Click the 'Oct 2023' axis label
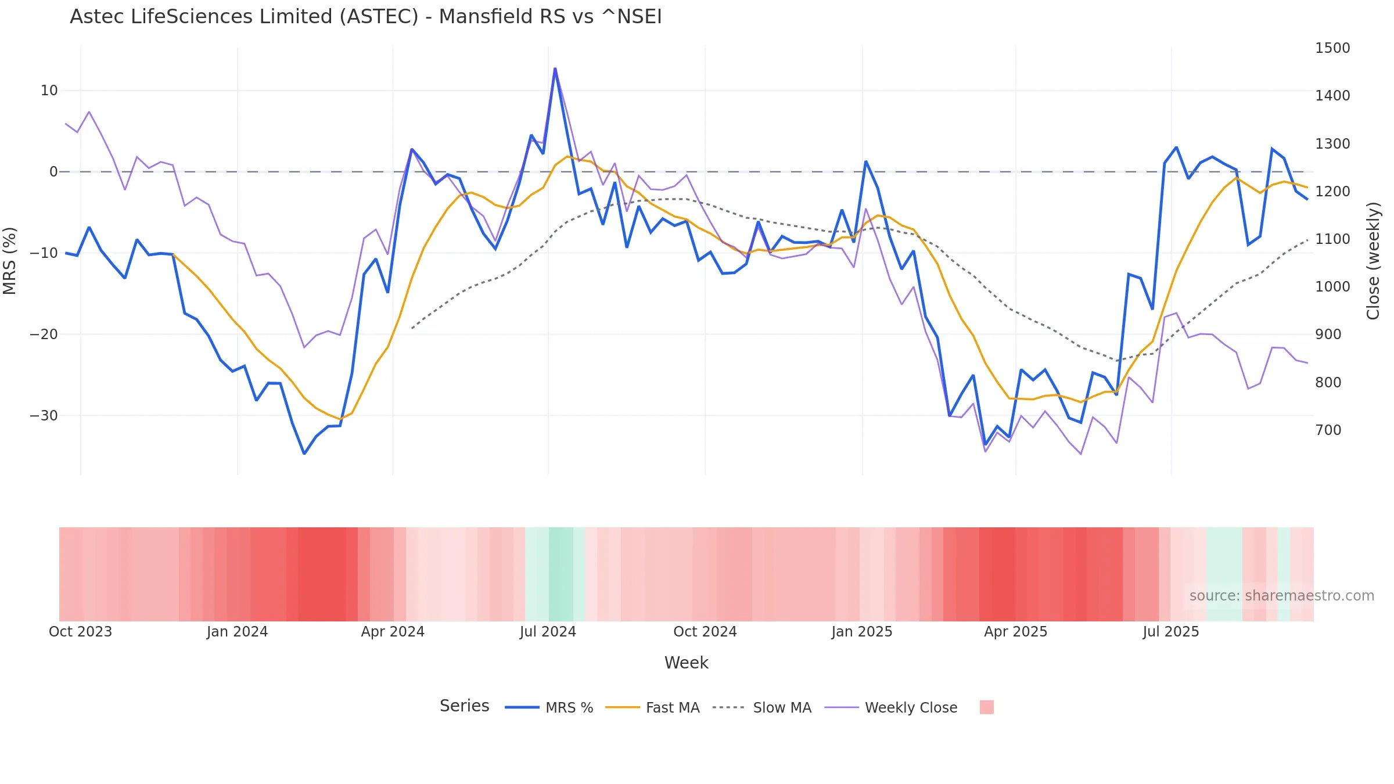 pyautogui.click(x=80, y=632)
